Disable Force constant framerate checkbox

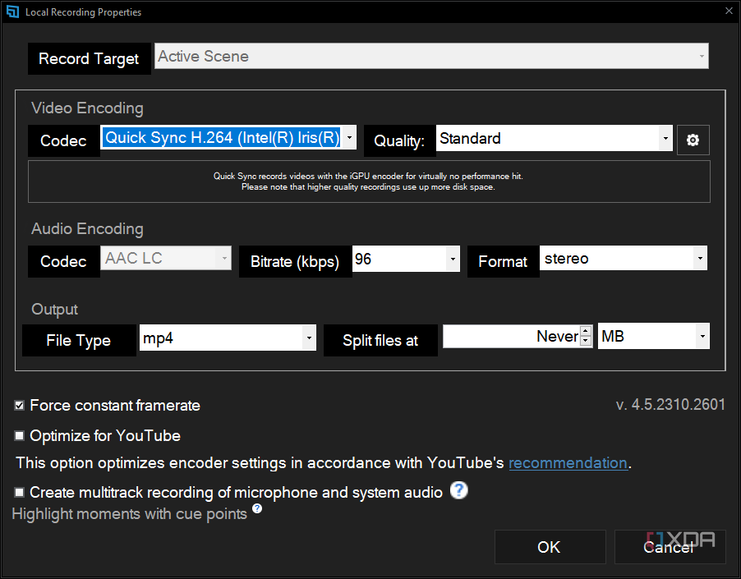click(x=20, y=405)
